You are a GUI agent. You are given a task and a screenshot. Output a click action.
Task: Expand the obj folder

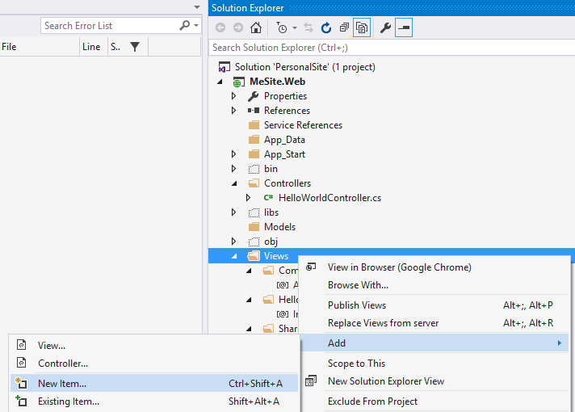pos(234,242)
